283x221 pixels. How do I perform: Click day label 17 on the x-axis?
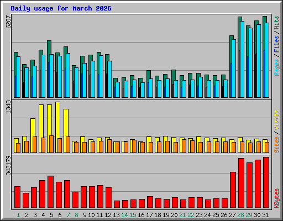149,215
